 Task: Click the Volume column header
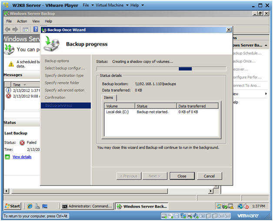click(120, 106)
